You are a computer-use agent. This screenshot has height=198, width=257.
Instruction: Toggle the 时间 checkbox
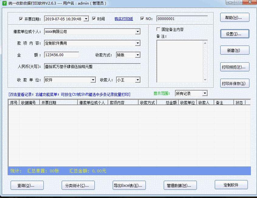point(94,19)
